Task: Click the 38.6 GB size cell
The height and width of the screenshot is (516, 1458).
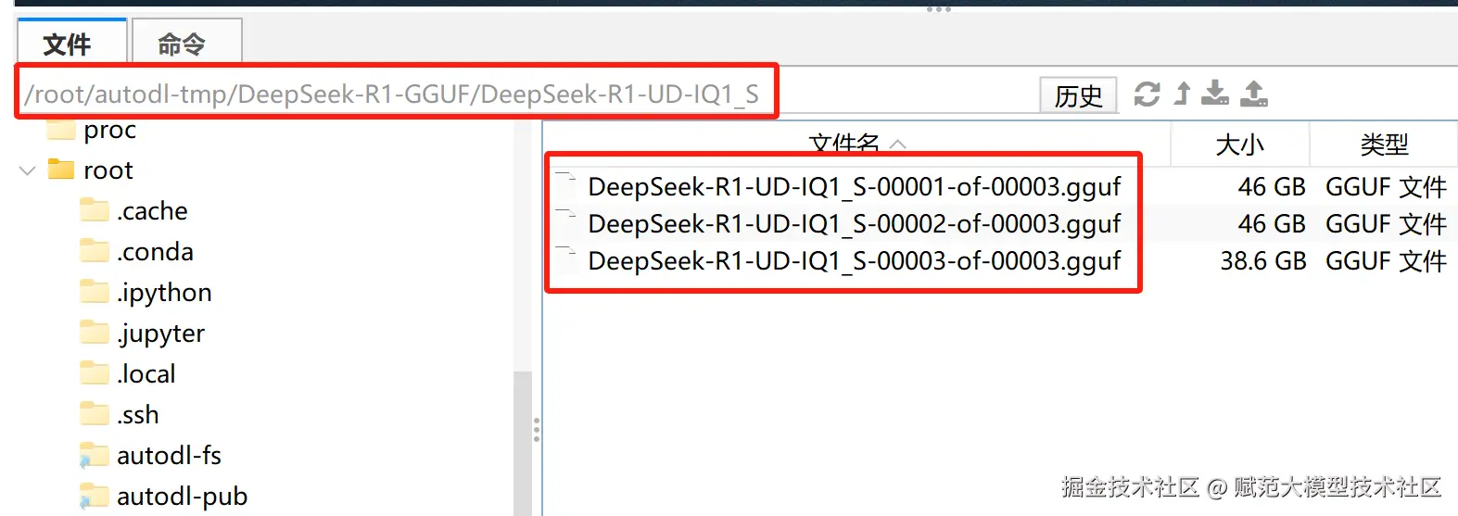Action: click(1262, 261)
